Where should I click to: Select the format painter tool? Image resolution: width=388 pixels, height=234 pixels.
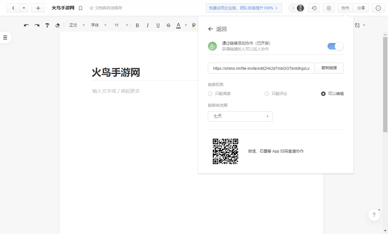47,25
